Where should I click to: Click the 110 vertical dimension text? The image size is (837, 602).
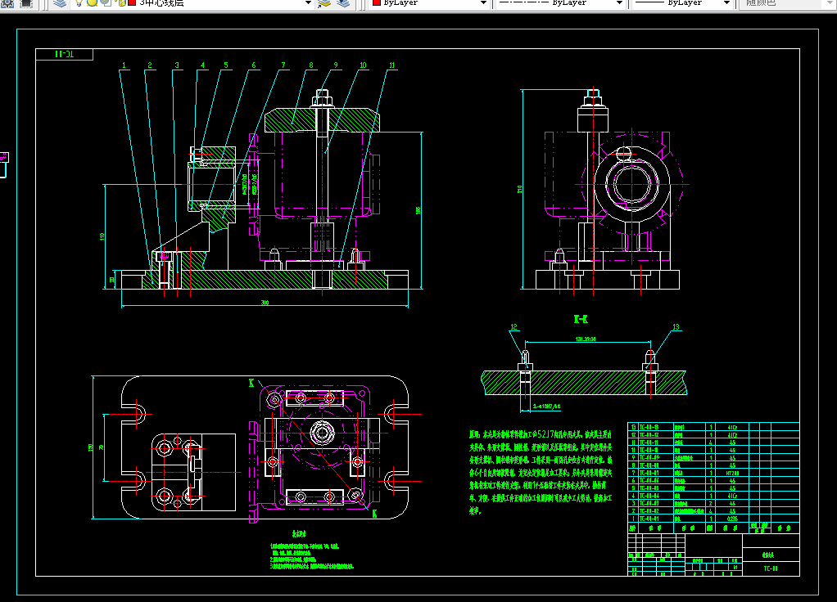click(x=102, y=236)
